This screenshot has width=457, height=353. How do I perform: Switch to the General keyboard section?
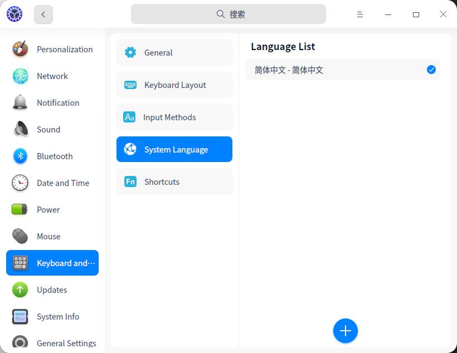tap(158, 52)
